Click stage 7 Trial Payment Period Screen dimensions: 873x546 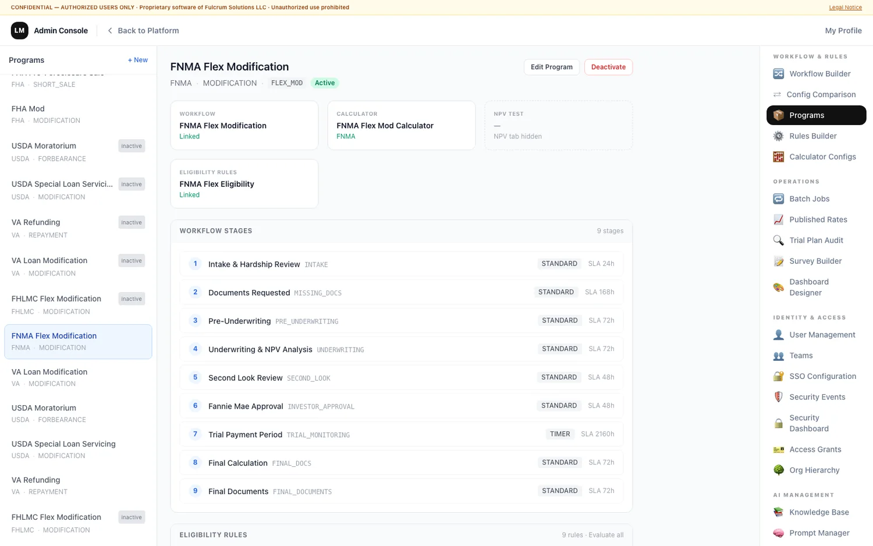tap(402, 434)
